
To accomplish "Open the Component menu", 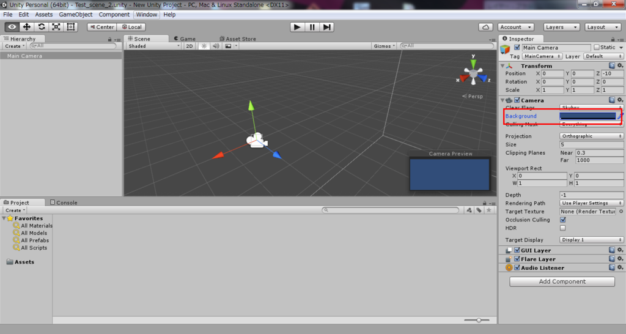I will (x=114, y=15).
